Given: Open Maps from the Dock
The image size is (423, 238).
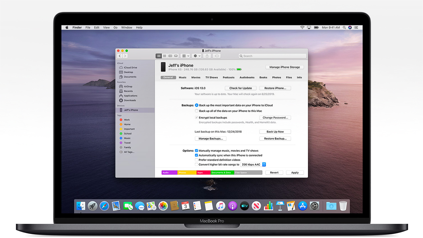Looking at the screenshot, I should (151, 206).
